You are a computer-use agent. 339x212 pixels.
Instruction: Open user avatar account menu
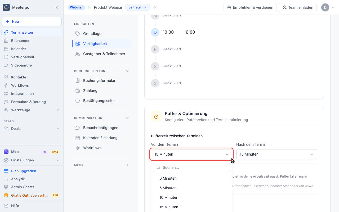click(x=328, y=7)
